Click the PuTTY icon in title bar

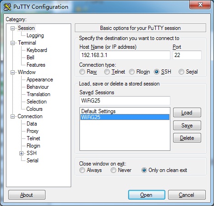pyautogui.click(x=7, y=7)
